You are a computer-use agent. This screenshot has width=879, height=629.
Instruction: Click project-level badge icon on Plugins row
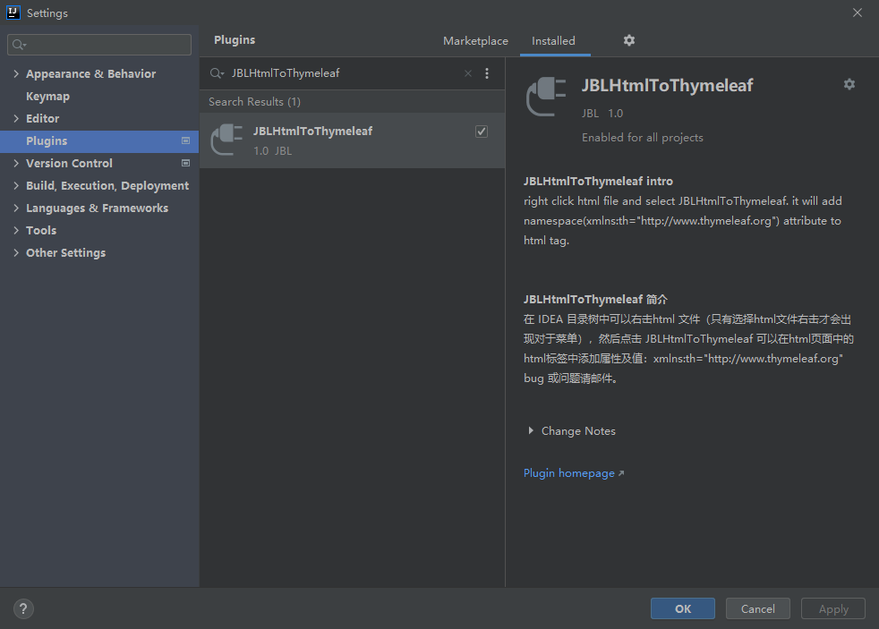coord(185,140)
